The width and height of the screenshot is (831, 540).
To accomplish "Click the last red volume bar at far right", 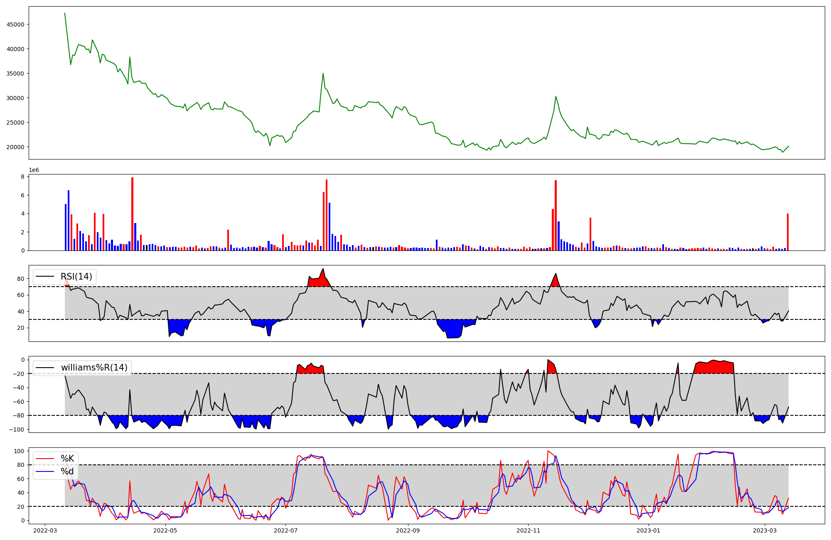I will point(787,232).
